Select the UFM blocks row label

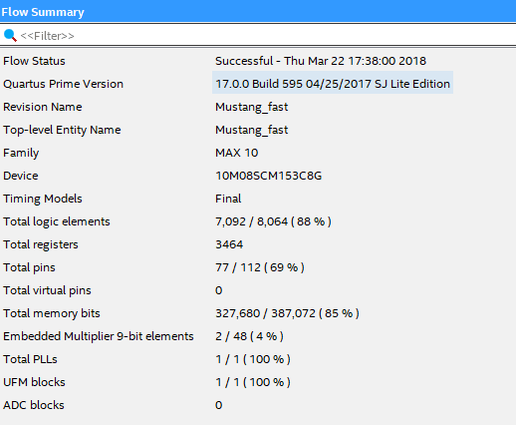34,382
